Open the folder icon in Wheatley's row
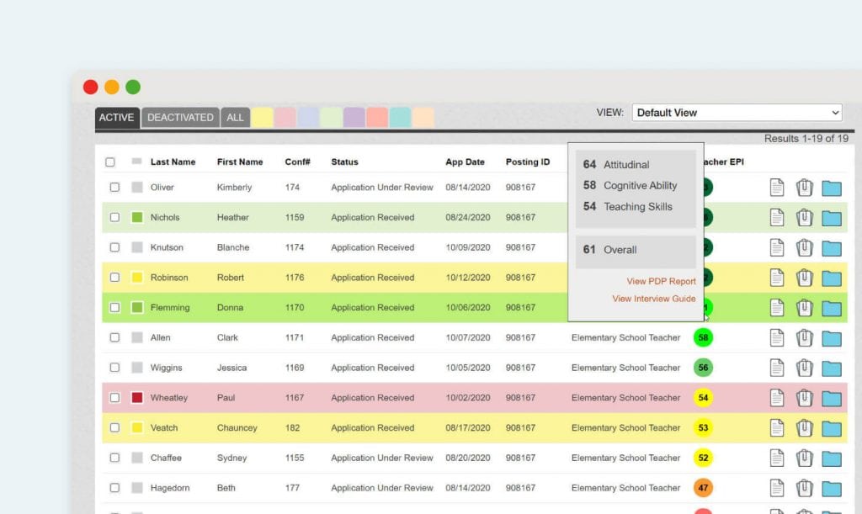Viewport: 862px width, 514px height. (832, 397)
